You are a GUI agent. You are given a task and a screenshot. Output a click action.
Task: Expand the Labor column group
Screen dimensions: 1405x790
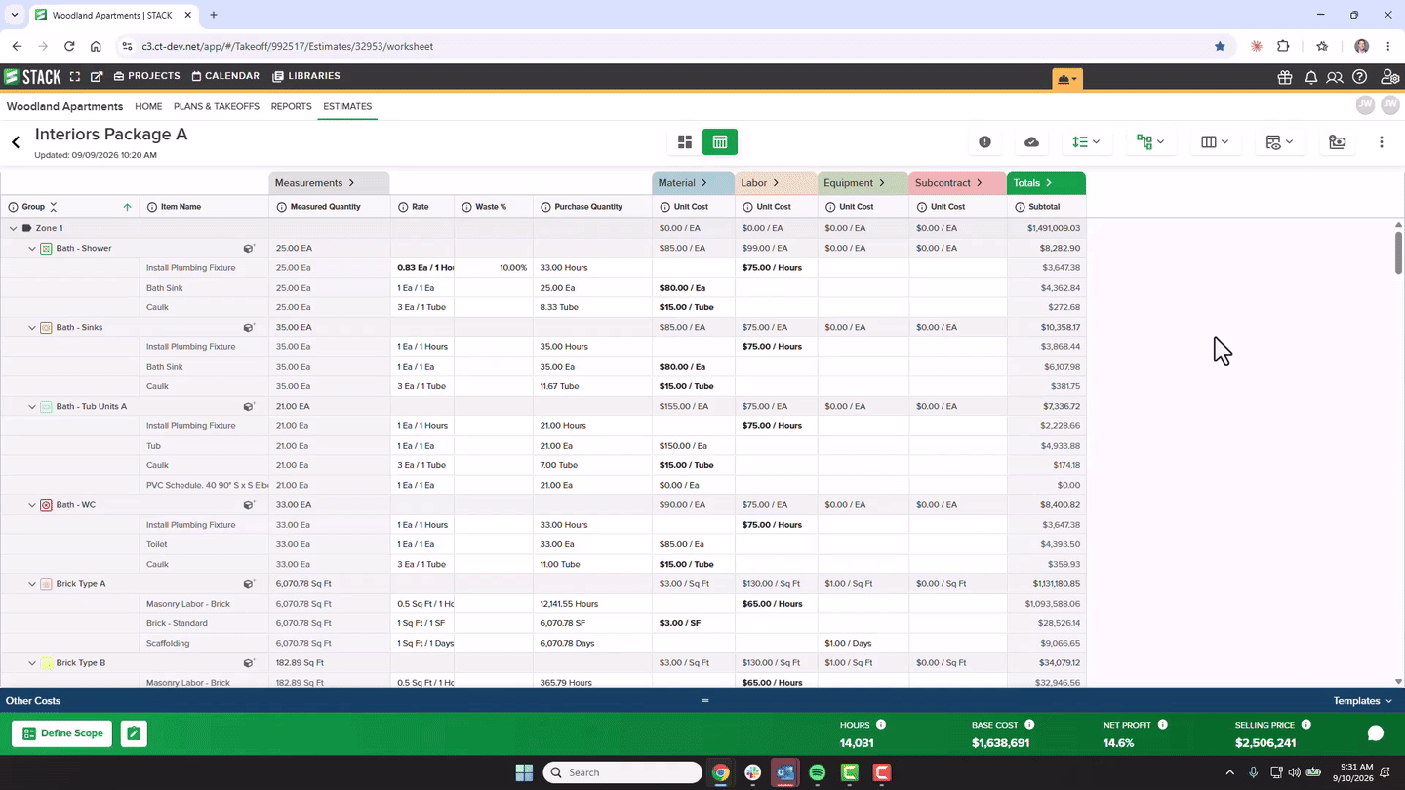pyautogui.click(x=776, y=183)
